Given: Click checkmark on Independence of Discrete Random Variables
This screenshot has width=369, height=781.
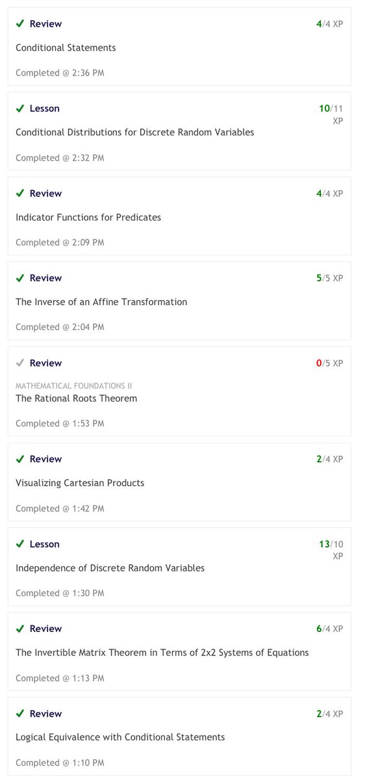Looking at the screenshot, I should point(20,544).
